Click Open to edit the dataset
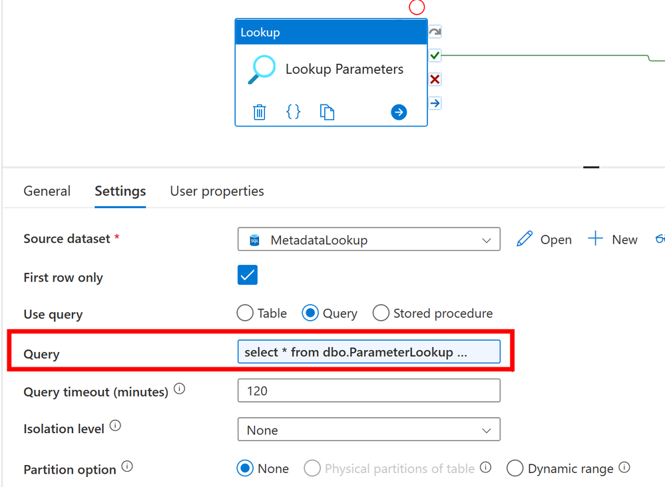Screen dimensions: 665x487 (544, 240)
